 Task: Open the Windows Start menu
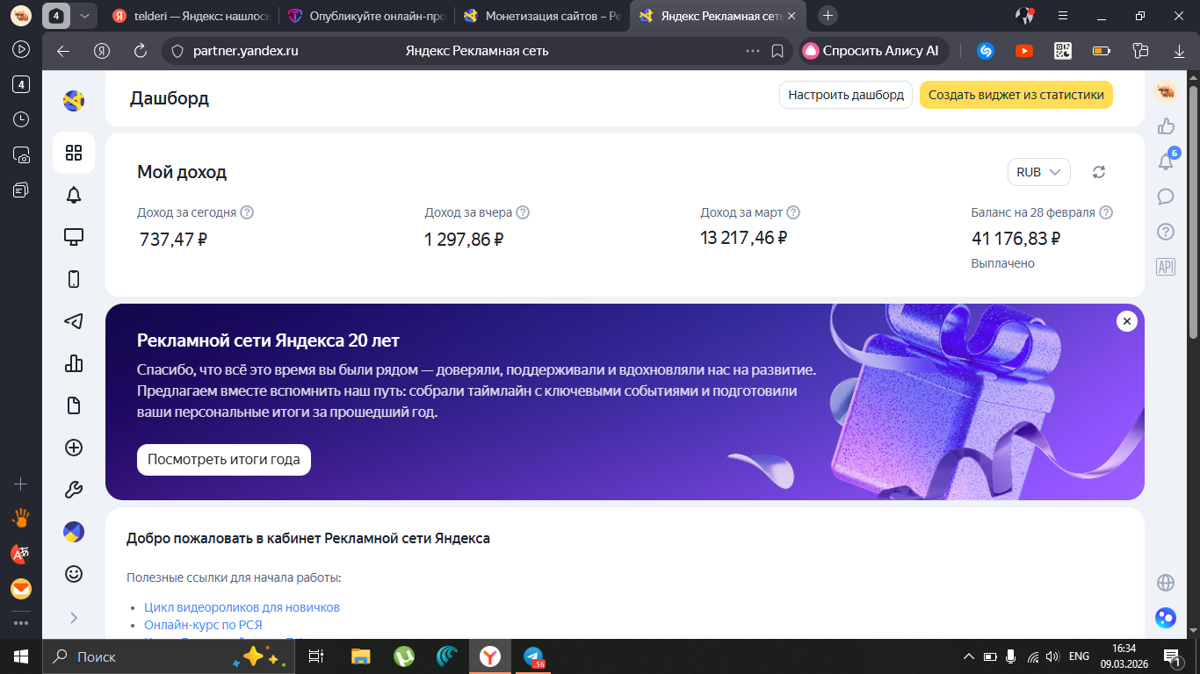click(x=21, y=656)
